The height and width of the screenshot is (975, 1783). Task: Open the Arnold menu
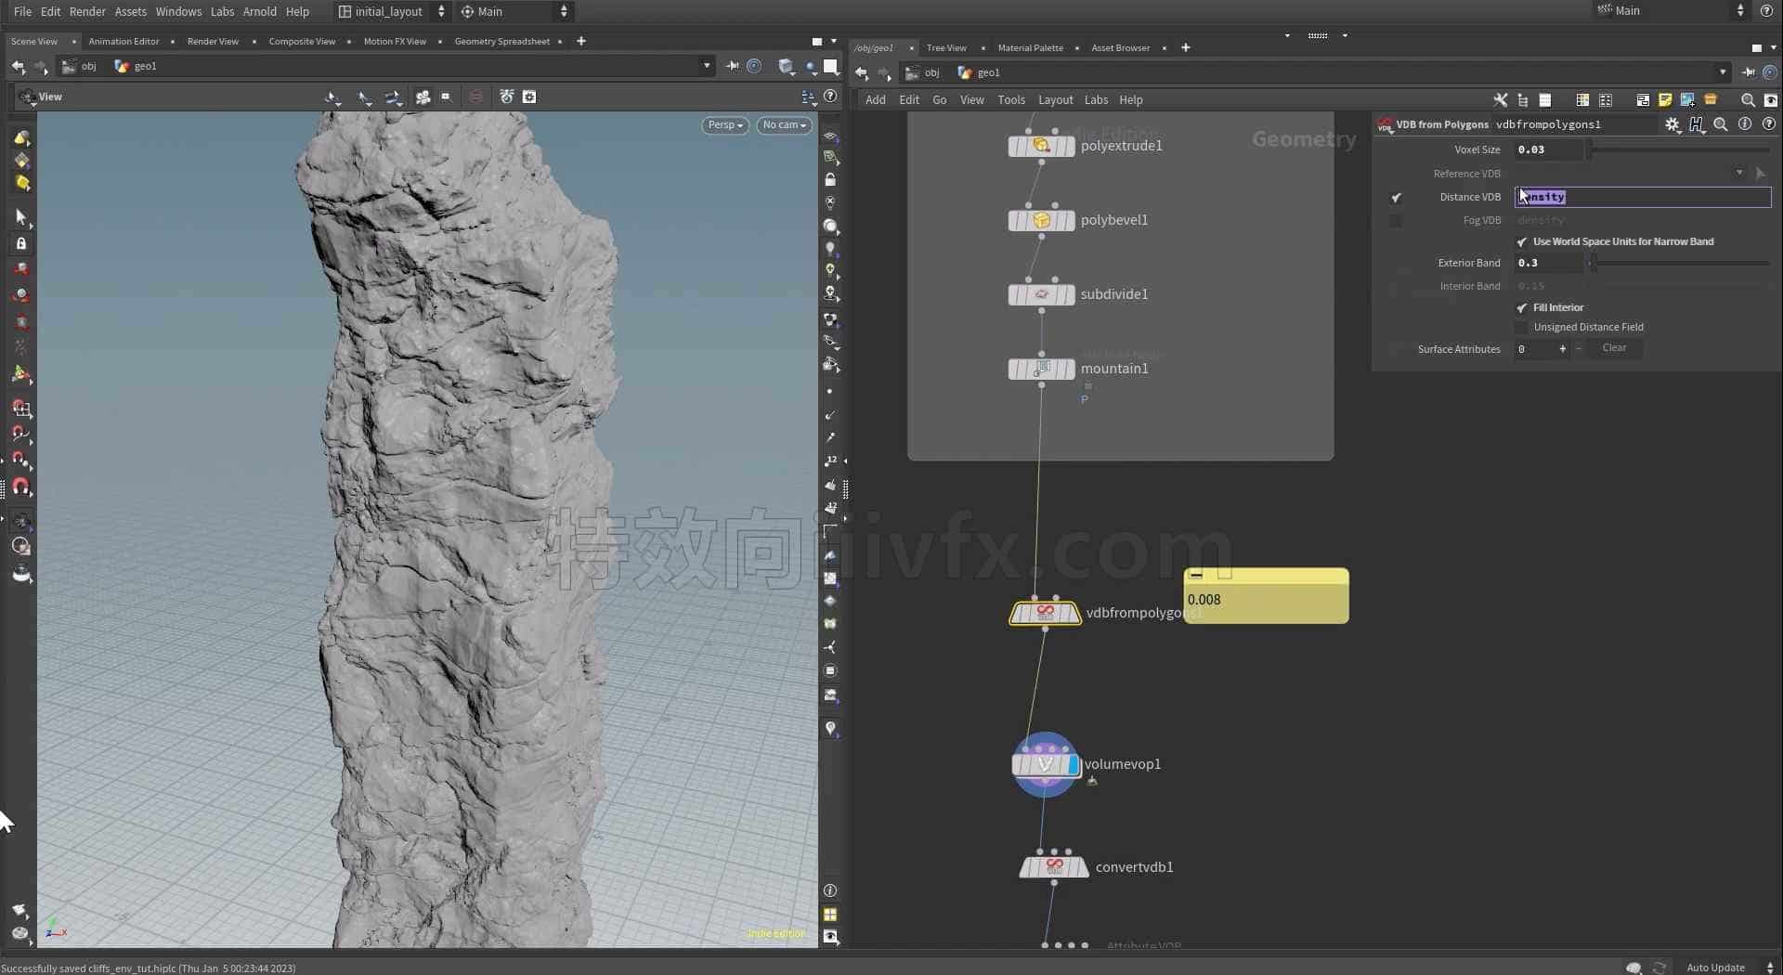259,11
